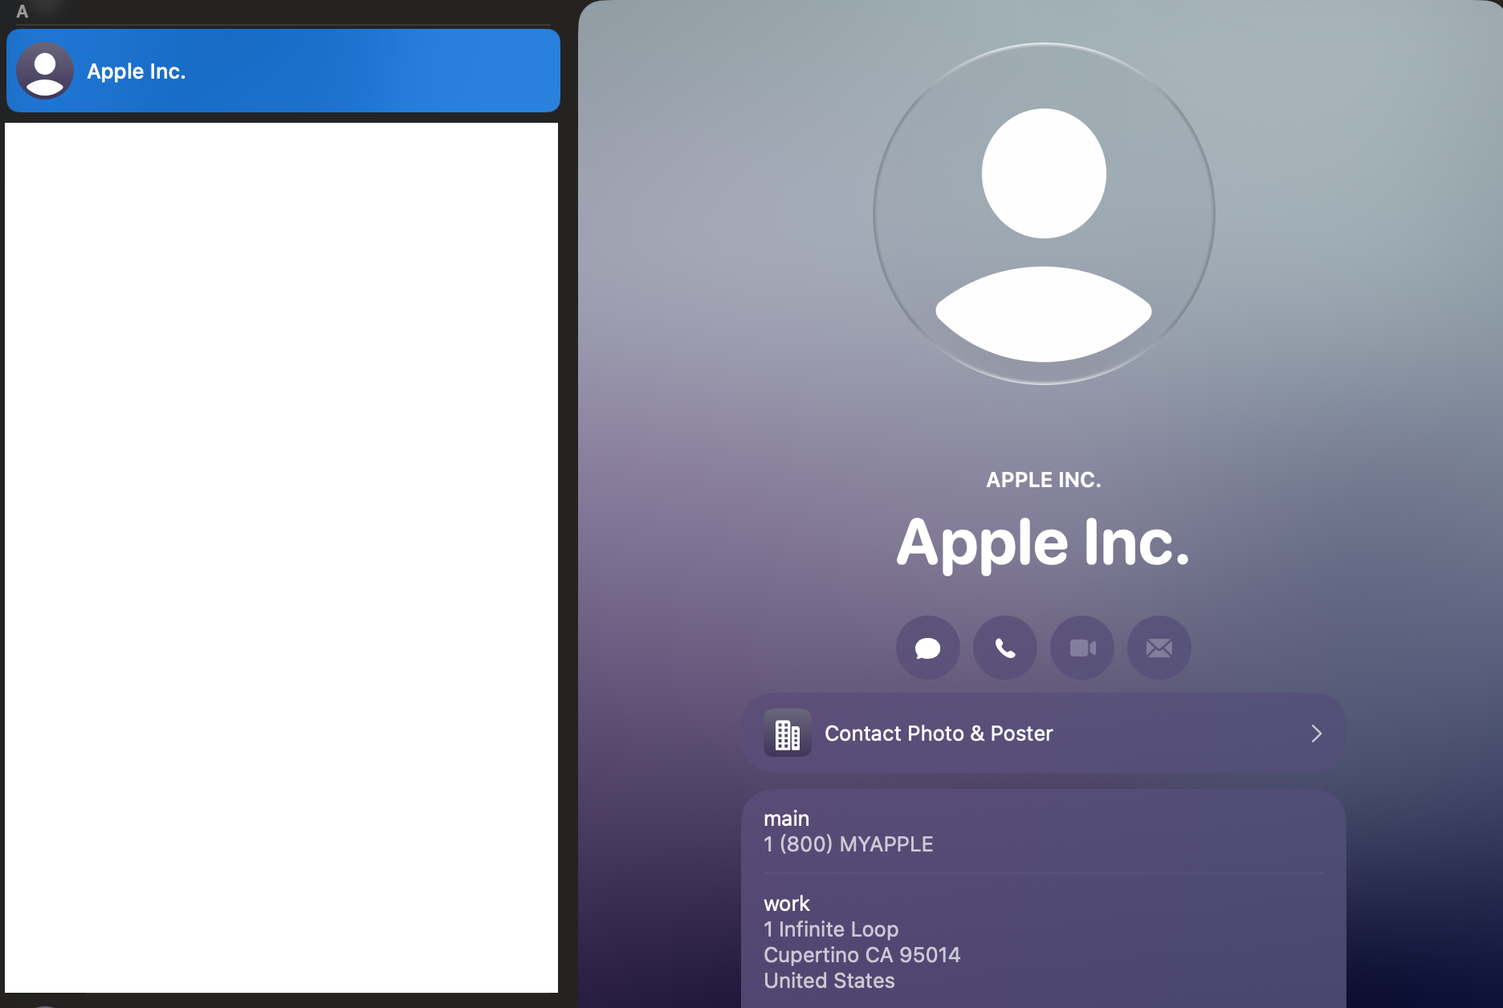Click the building icon beside Contact Photo & Poster
Viewport: 1503px width, 1008px height.
tap(787, 734)
